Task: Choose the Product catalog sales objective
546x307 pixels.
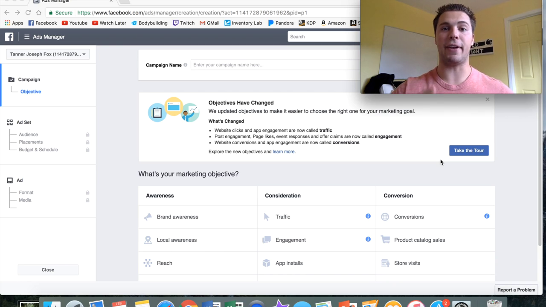Action: pyautogui.click(x=435, y=240)
